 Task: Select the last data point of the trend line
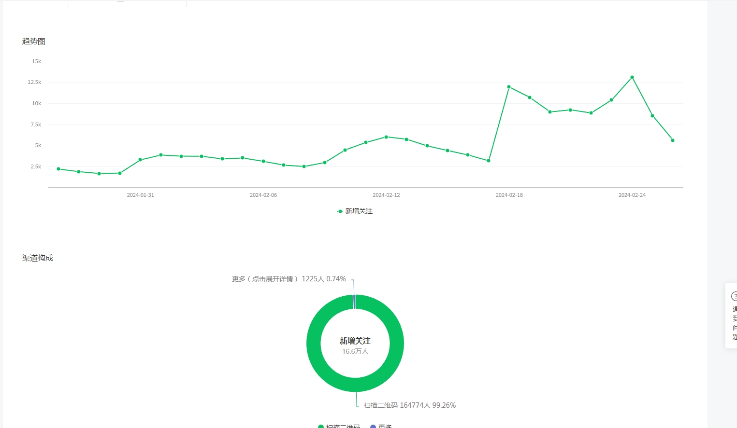pos(673,140)
